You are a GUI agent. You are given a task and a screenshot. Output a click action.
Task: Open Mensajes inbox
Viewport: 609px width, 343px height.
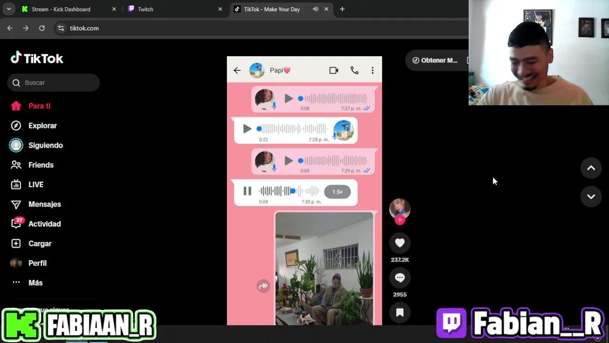pos(44,204)
